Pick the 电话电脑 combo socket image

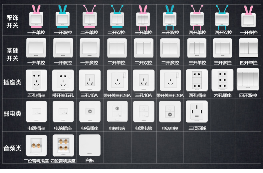point(144,111)
